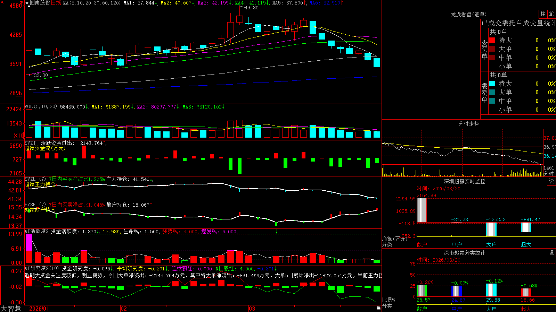Image resolution: width=556 pixels, height=312 pixels.
Task: Click the 分时走势 panel title
Action: (x=468, y=124)
